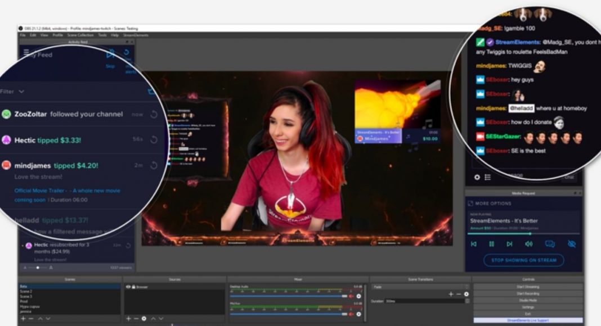Remove selected scene with minus icon
The height and width of the screenshot is (326, 601).
(x=31, y=318)
